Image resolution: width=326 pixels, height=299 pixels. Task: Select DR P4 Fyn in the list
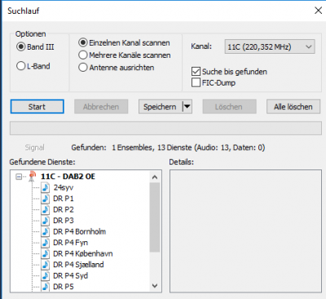coord(70,243)
